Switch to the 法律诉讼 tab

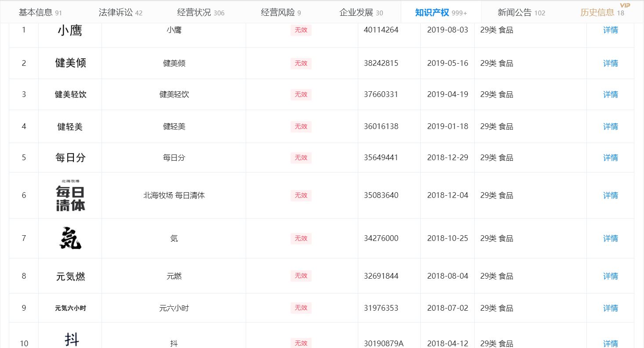point(120,12)
